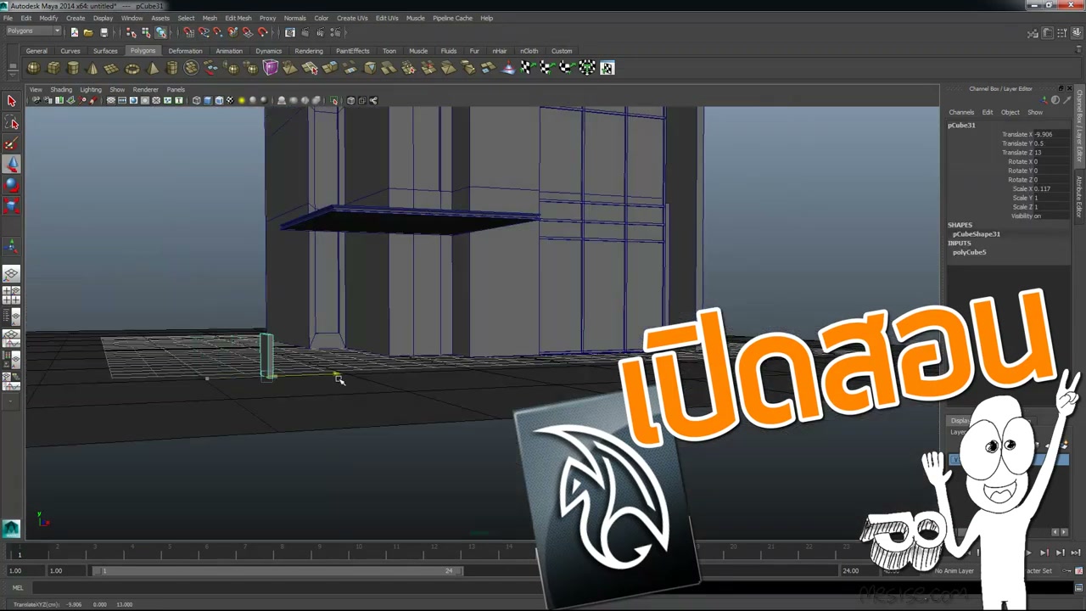The image size is (1086, 611).
Task: Activate the Move tool in the toolbox
Action: coord(11,165)
